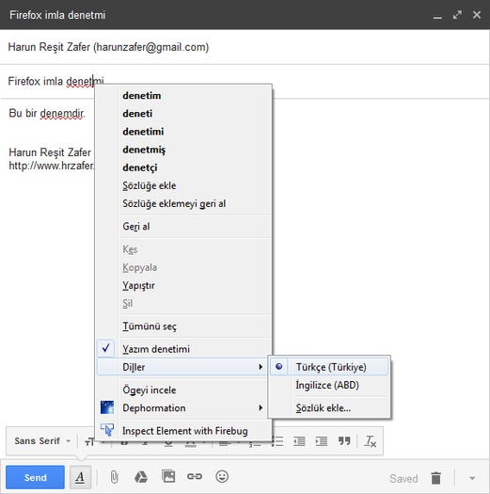Click the insert link icon
Viewport: 490px width, 494px height.
pyautogui.click(x=195, y=477)
